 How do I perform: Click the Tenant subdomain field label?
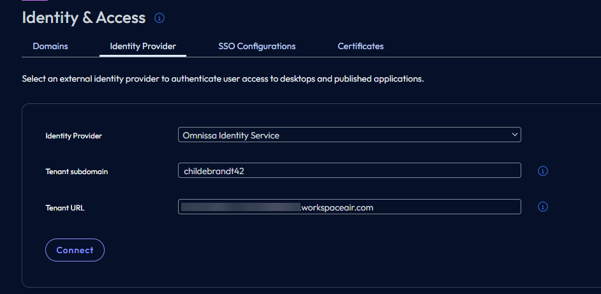click(77, 172)
